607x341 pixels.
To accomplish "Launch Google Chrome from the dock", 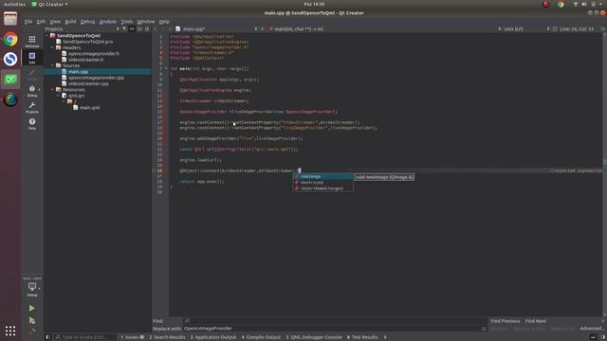I will 10,39.
